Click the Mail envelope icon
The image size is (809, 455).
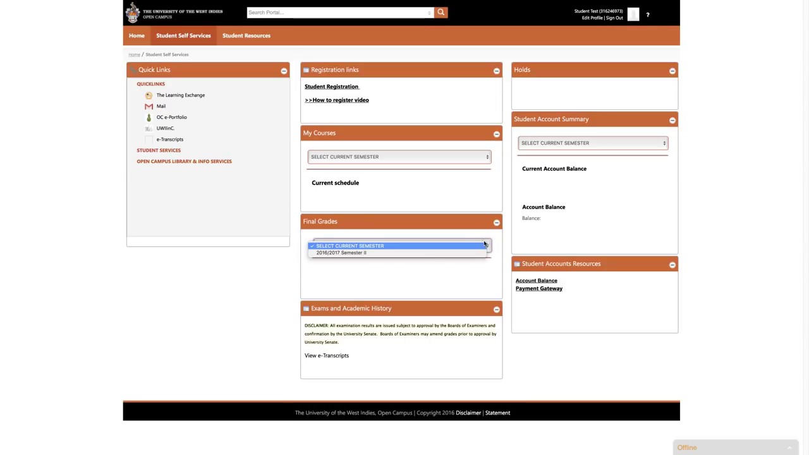coord(149,106)
